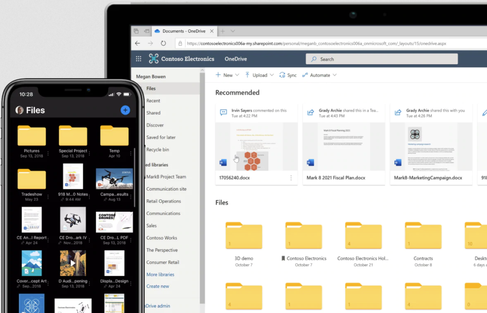The height and width of the screenshot is (313, 487).
Task: Open 17056240.docx thumbnail preview
Action: point(256,147)
